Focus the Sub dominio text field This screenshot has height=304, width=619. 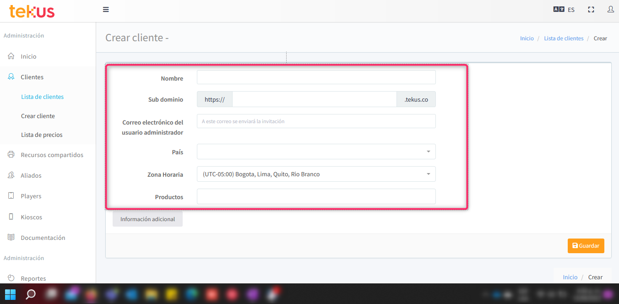coord(314,99)
